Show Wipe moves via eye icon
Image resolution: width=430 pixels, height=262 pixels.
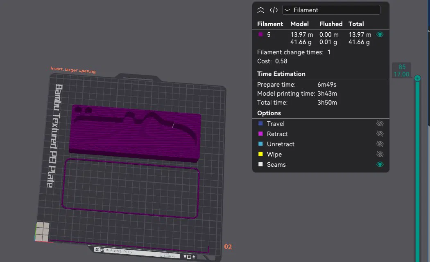(x=380, y=154)
